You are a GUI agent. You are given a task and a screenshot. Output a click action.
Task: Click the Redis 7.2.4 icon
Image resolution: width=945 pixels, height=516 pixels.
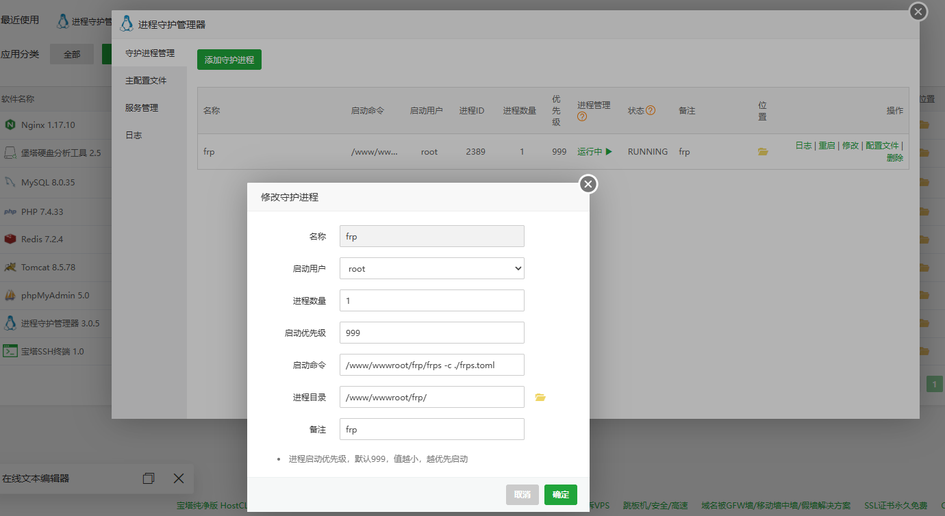point(10,239)
